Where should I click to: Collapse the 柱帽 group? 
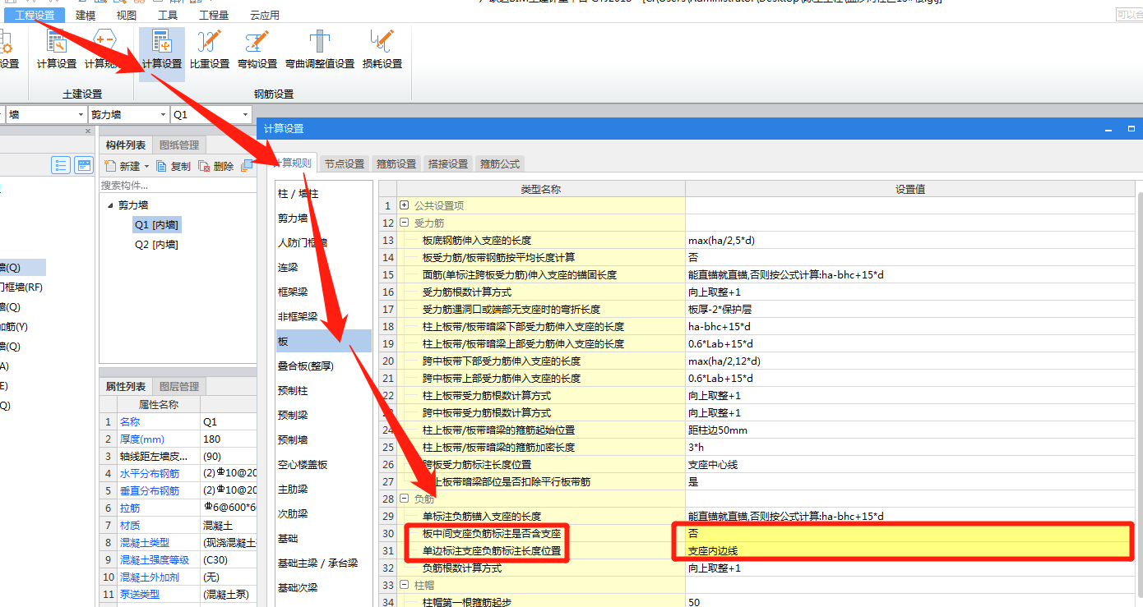404,585
